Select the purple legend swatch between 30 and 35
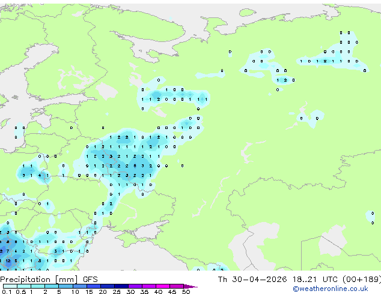 click(135, 286)
